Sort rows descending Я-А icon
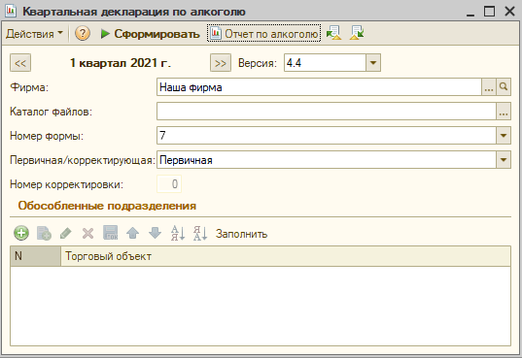This screenshot has height=358, width=522. [x=200, y=233]
